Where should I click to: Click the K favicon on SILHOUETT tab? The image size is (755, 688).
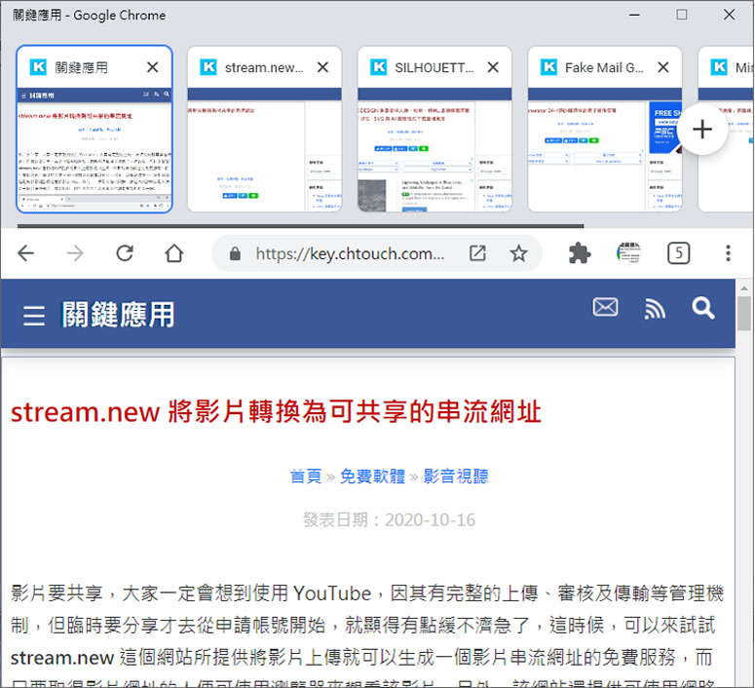coord(378,67)
